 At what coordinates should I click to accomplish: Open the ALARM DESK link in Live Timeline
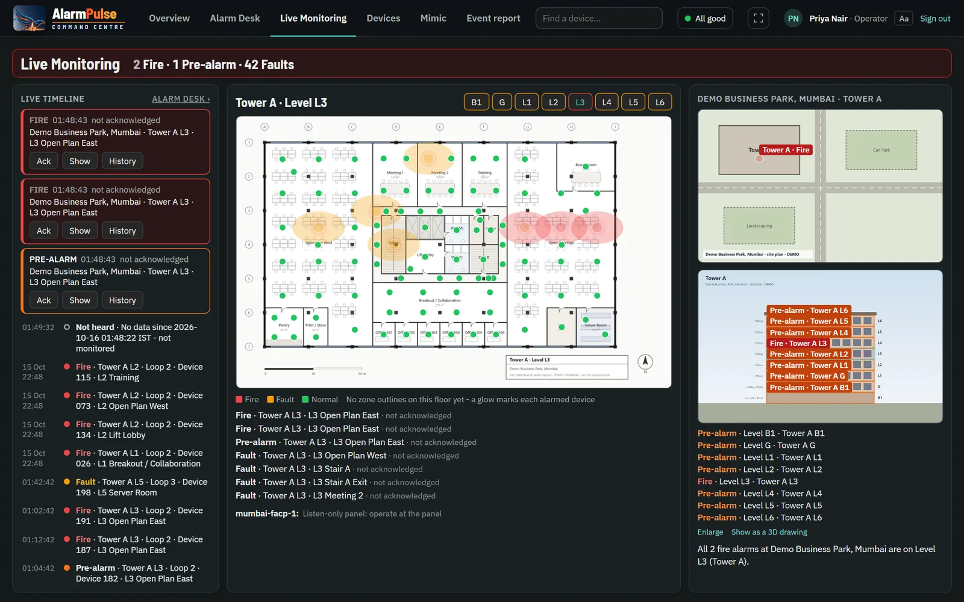[x=181, y=99]
